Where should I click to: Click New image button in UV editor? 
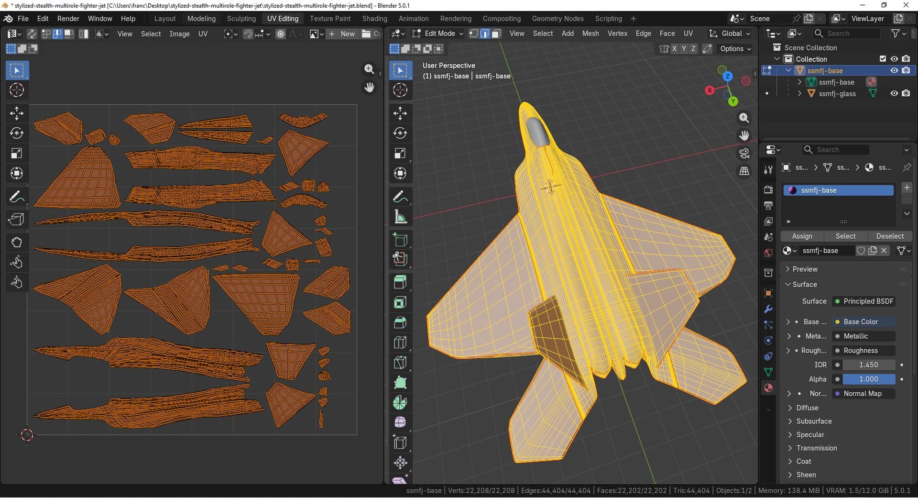342,34
